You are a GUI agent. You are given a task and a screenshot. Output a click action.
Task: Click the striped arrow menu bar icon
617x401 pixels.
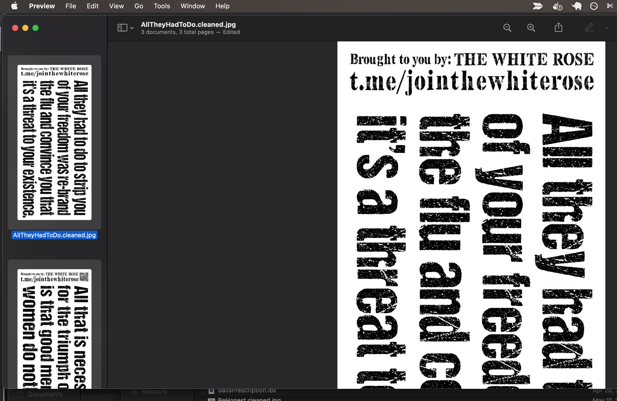(x=538, y=6)
